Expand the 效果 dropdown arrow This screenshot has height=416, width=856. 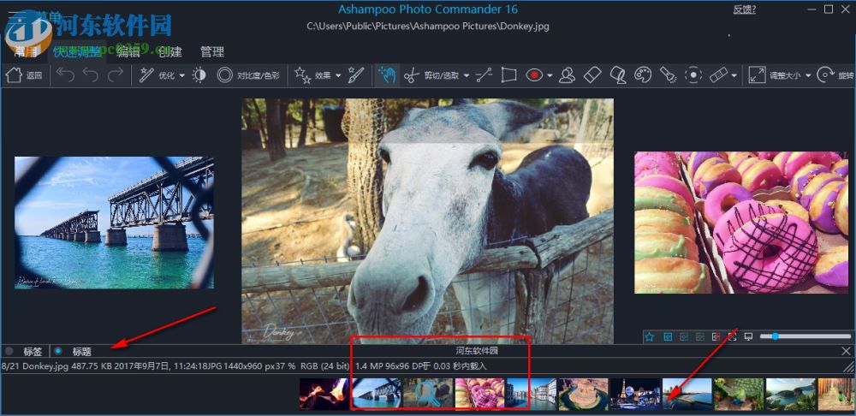click(338, 75)
